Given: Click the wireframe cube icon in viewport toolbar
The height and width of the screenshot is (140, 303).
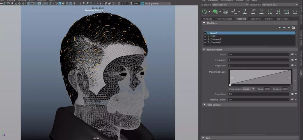Looking at the screenshot, I should (x=56, y=3).
